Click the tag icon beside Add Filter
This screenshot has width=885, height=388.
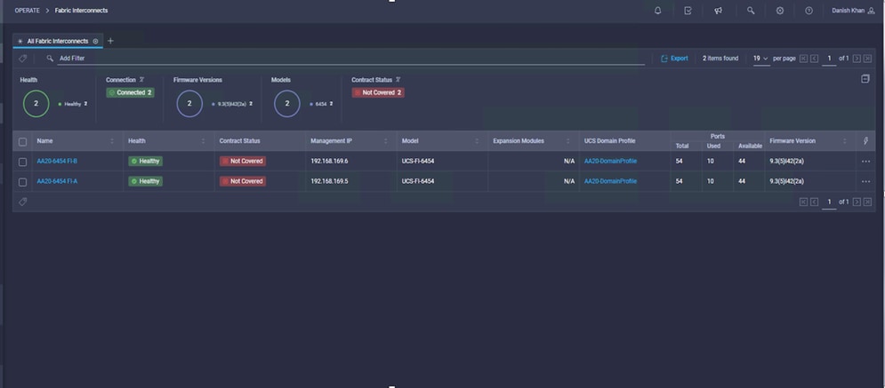coord(22,58)
